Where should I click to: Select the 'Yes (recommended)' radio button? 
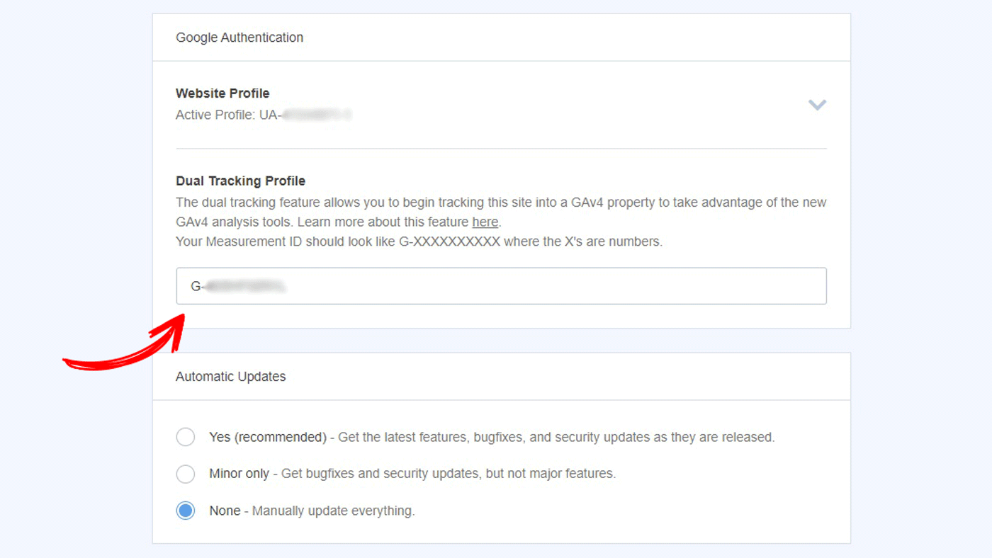[x=186, y=437]
